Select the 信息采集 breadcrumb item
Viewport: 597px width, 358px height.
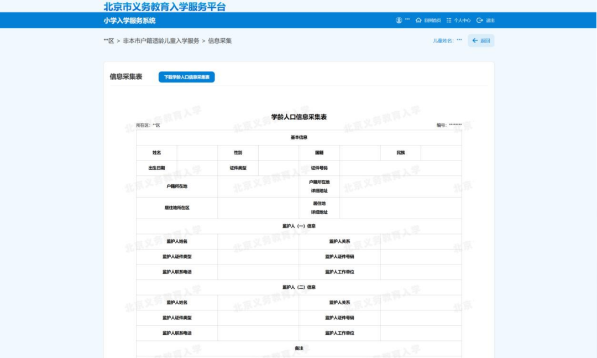(x=220, y=41)
